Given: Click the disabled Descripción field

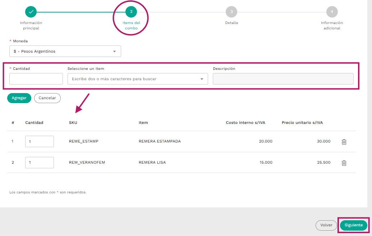Looking at the screenshot, I should pyautogui.click(x=283, y=79).
